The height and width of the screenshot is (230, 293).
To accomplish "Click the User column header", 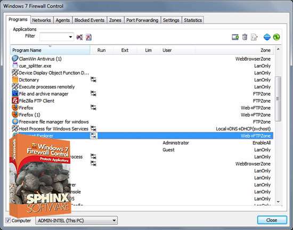I will point(178,50).
